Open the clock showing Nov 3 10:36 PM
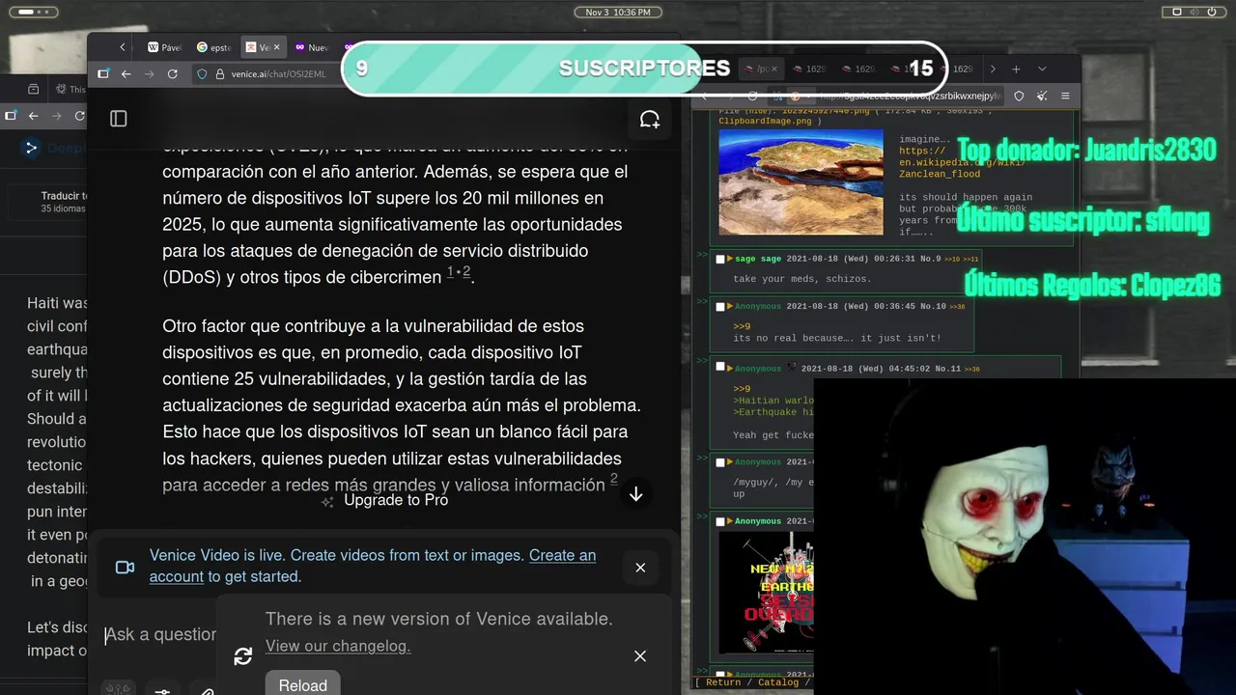The image size is (1236, 695). point(618,12)
